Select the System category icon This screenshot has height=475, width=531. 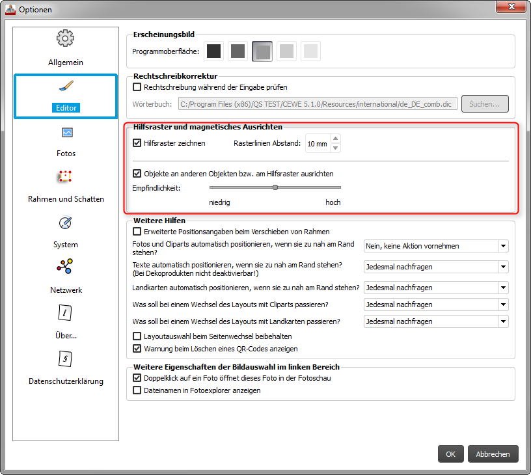[x=66, y=223]
